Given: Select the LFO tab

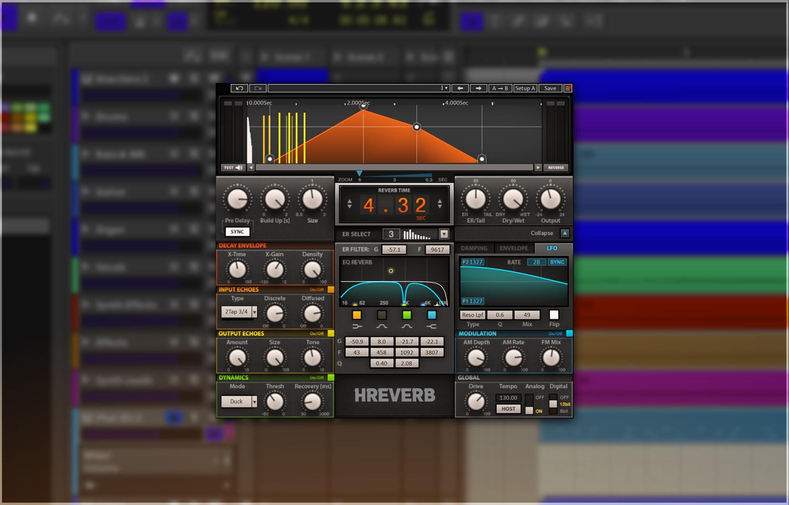Looking at the screenshot, I should point(552,248).
